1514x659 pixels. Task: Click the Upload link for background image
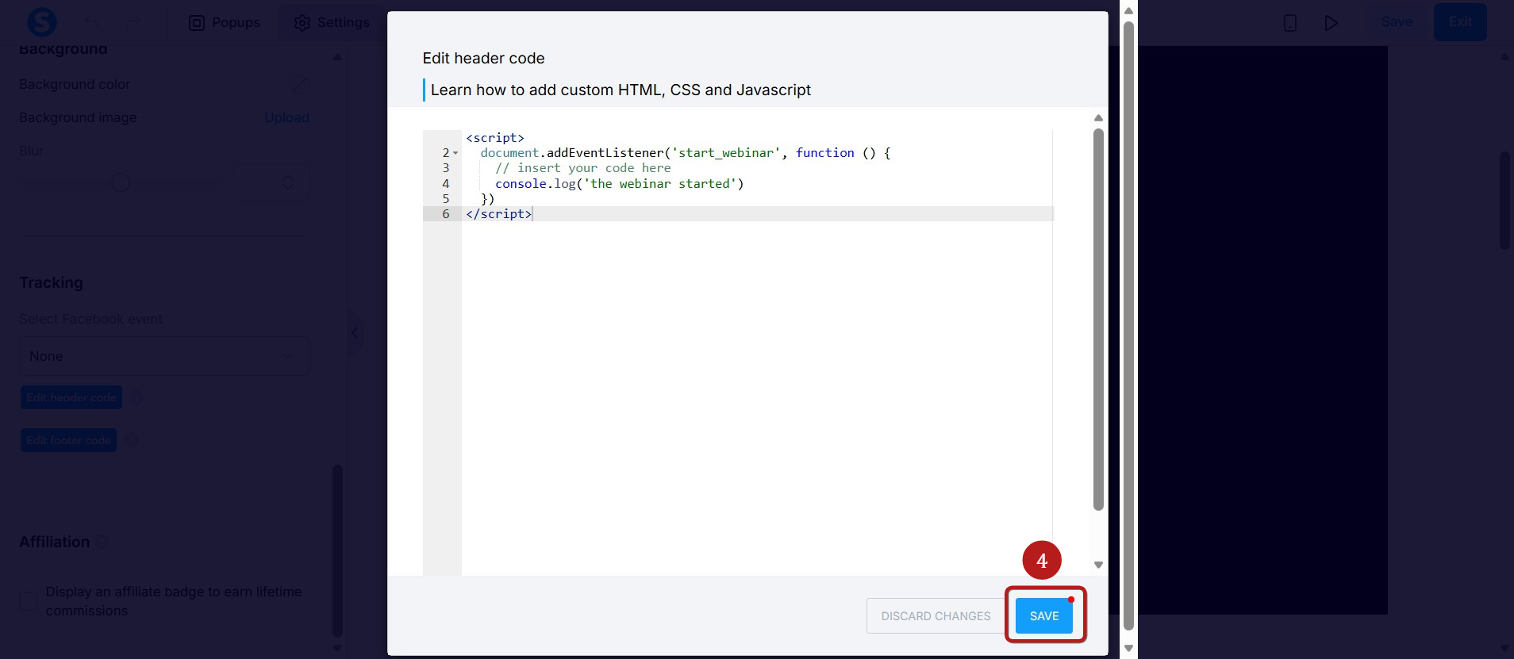point(286,117)
